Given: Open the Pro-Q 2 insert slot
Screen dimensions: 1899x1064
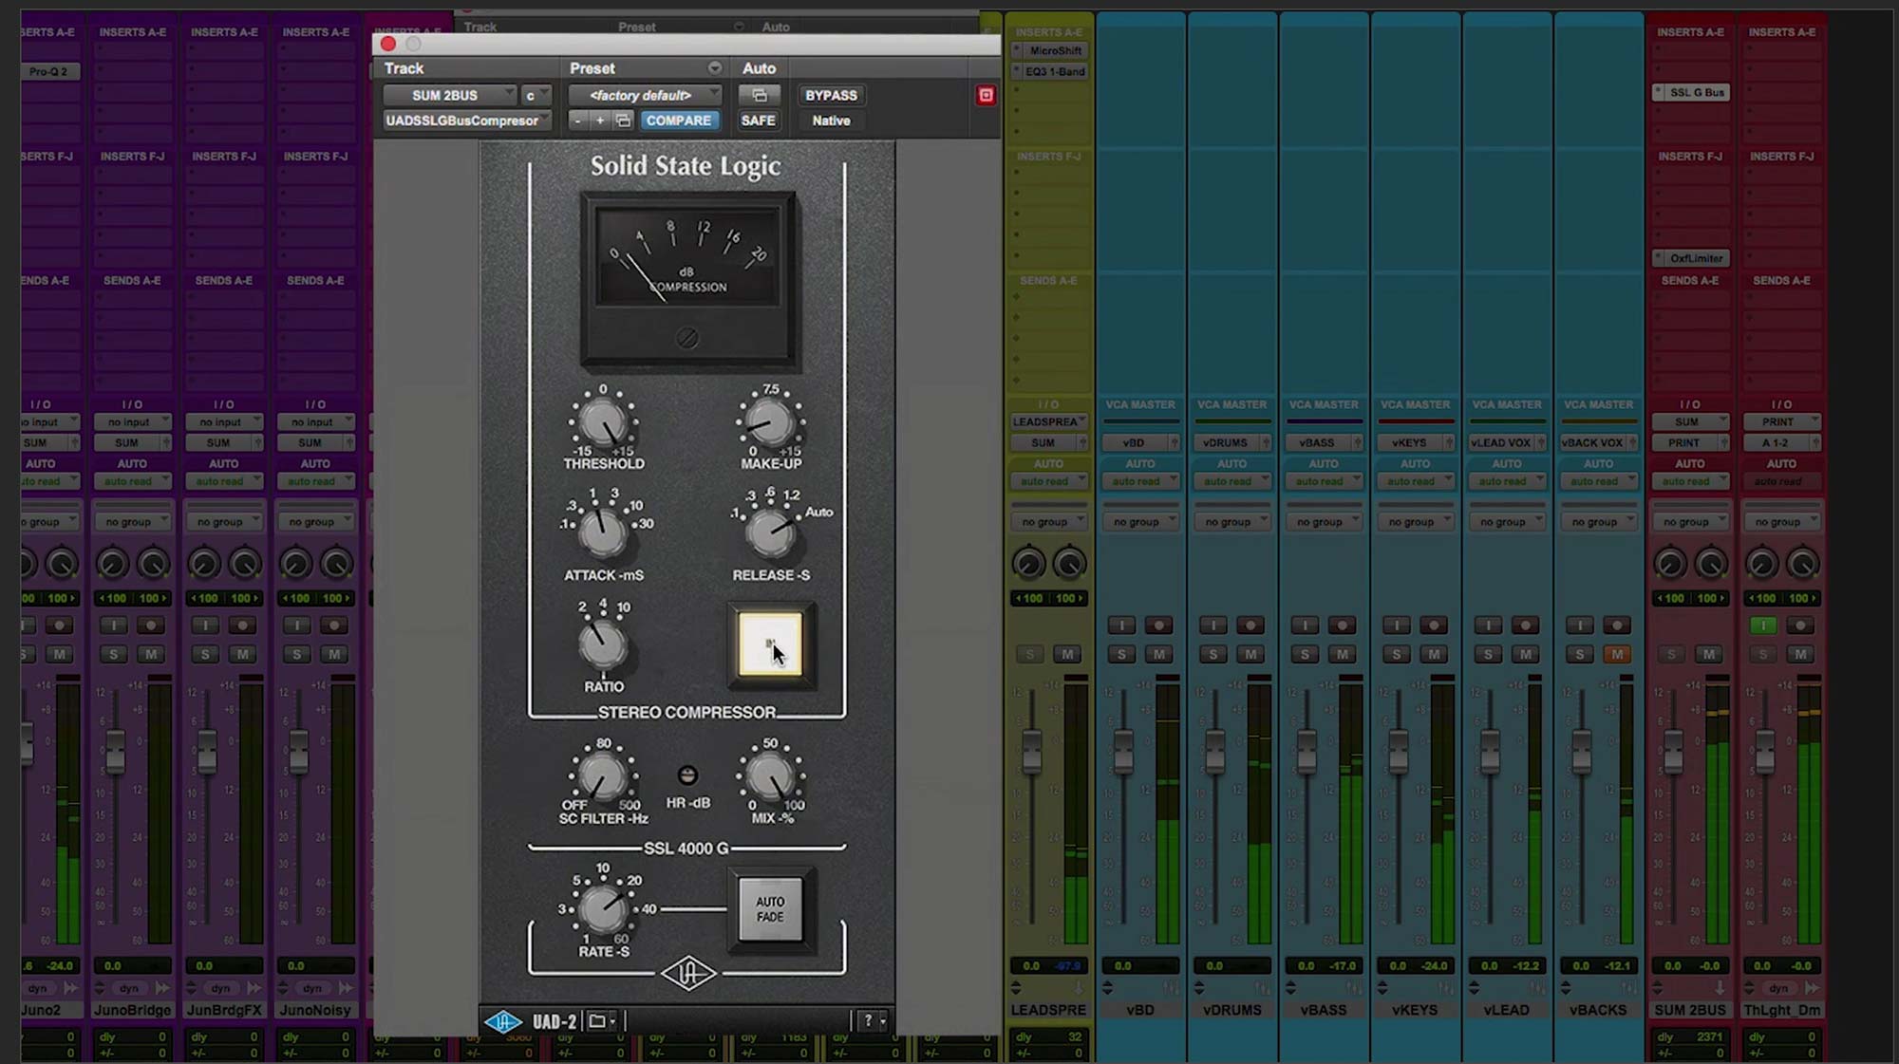Looking at the screenshot, I should pos(49,71).
